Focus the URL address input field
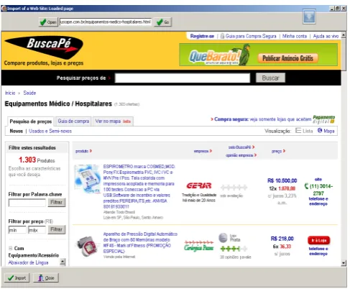 pos(106,22)
